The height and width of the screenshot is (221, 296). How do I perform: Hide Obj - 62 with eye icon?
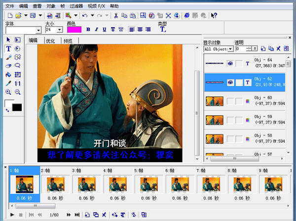tap(230, 83)
